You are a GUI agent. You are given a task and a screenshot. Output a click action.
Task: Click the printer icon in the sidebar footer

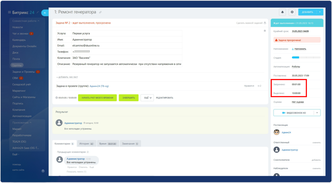pos(43,171)
